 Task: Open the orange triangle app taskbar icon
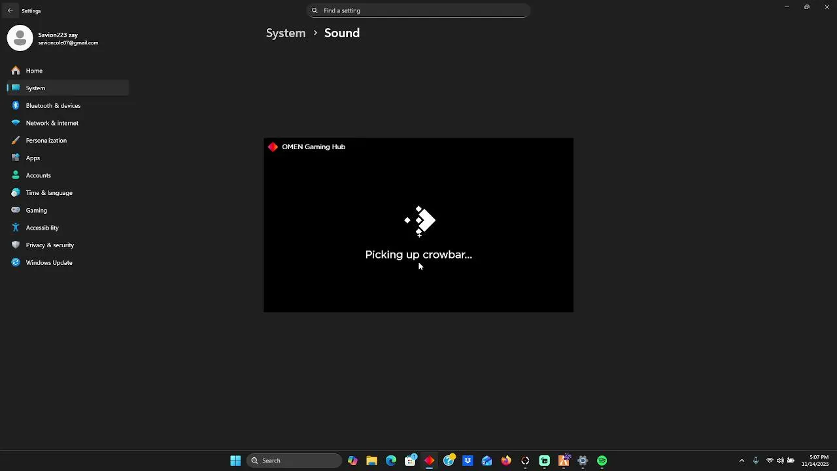(564, 461)
